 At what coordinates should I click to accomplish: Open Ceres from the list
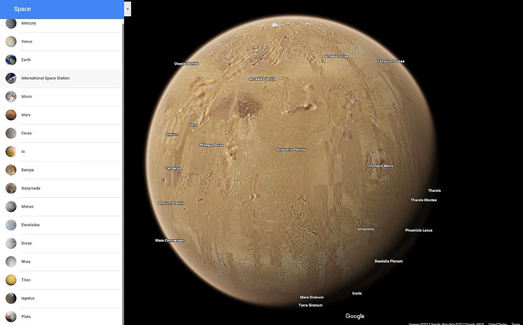pyautogui.click(x=27, y=133)
